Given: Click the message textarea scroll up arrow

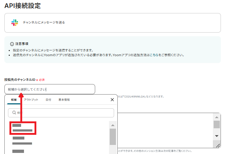Looking at the screenshot, I should click(217, 117).
